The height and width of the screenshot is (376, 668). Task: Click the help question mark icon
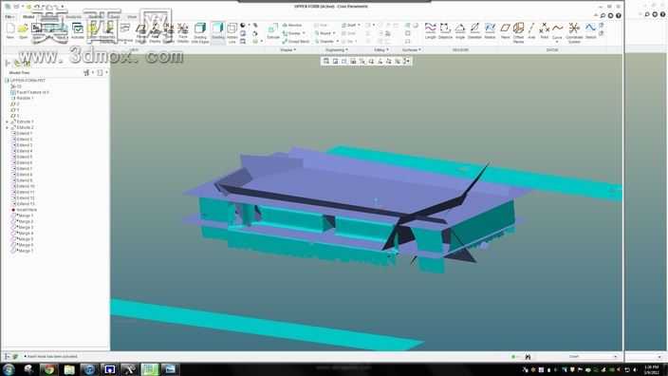pos(618,16)
